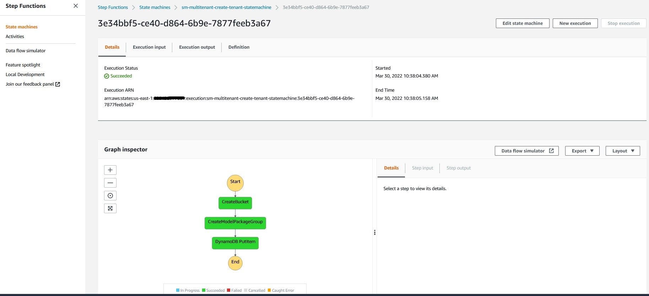Screen dimensions: 649x296
Task: Click the Succeeded execution status text
Action: point(121,76)
